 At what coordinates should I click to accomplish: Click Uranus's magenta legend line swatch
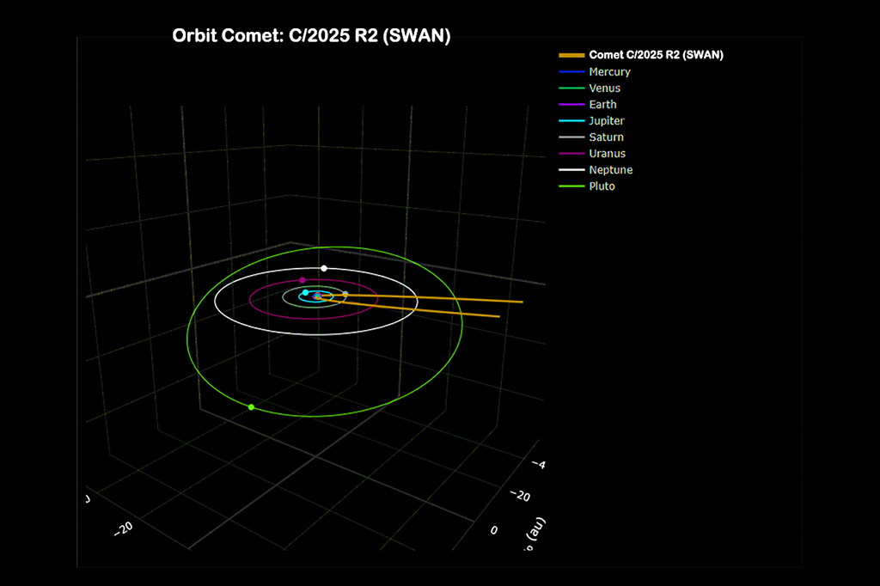pos(571,154)
